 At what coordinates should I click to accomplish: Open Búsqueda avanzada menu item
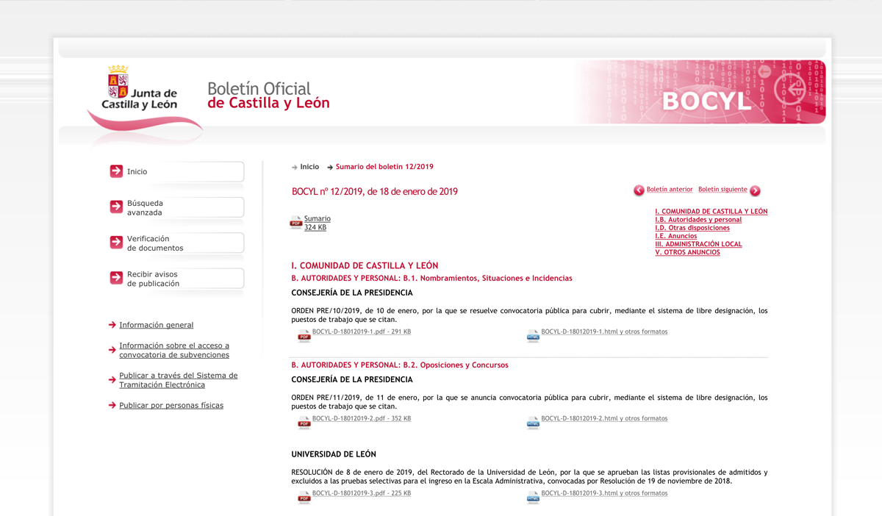pos(176,207)
